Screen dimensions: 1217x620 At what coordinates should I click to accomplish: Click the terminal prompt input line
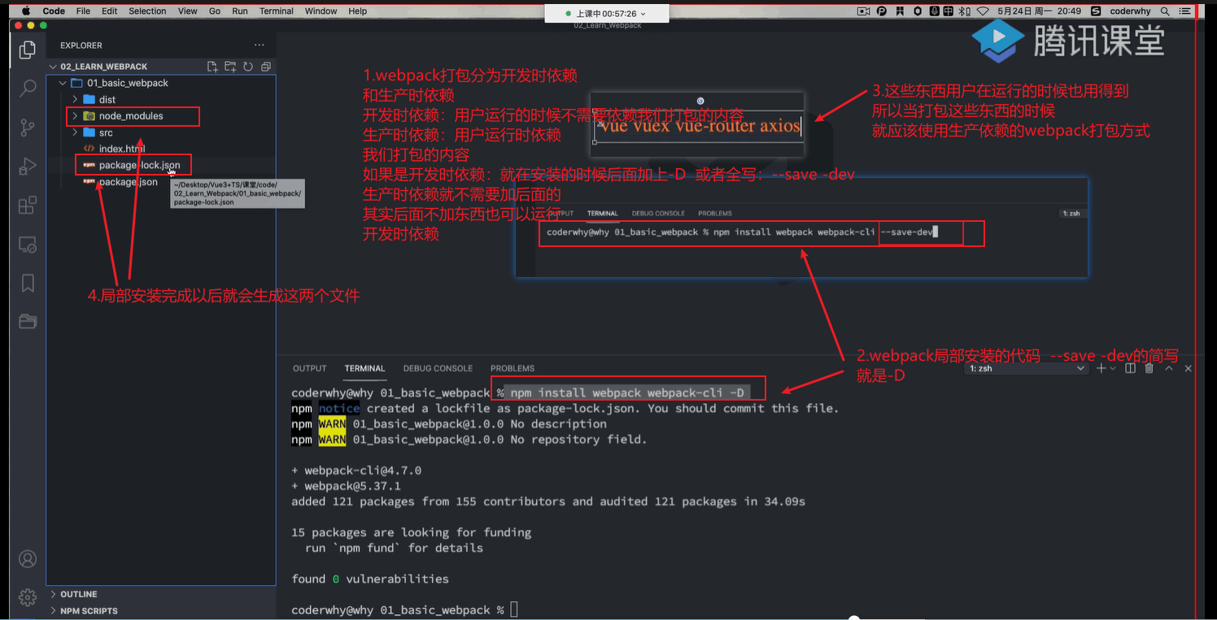pos(404,609)
